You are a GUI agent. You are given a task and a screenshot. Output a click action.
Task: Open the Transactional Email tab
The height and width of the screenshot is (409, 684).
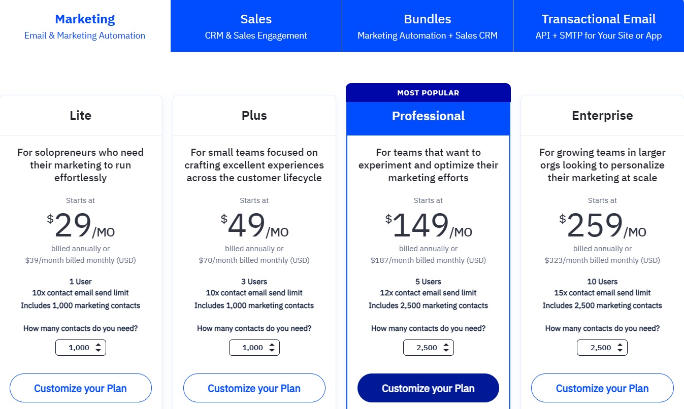599,26
